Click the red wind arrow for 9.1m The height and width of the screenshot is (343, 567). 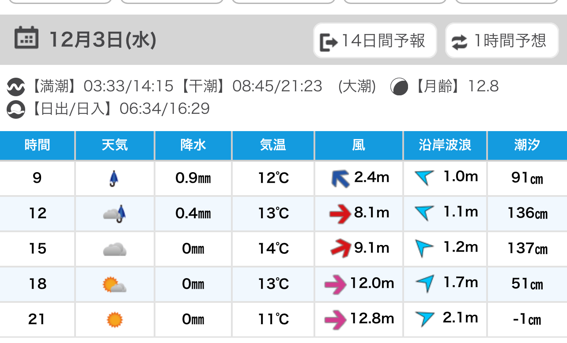tap(340, 249)
